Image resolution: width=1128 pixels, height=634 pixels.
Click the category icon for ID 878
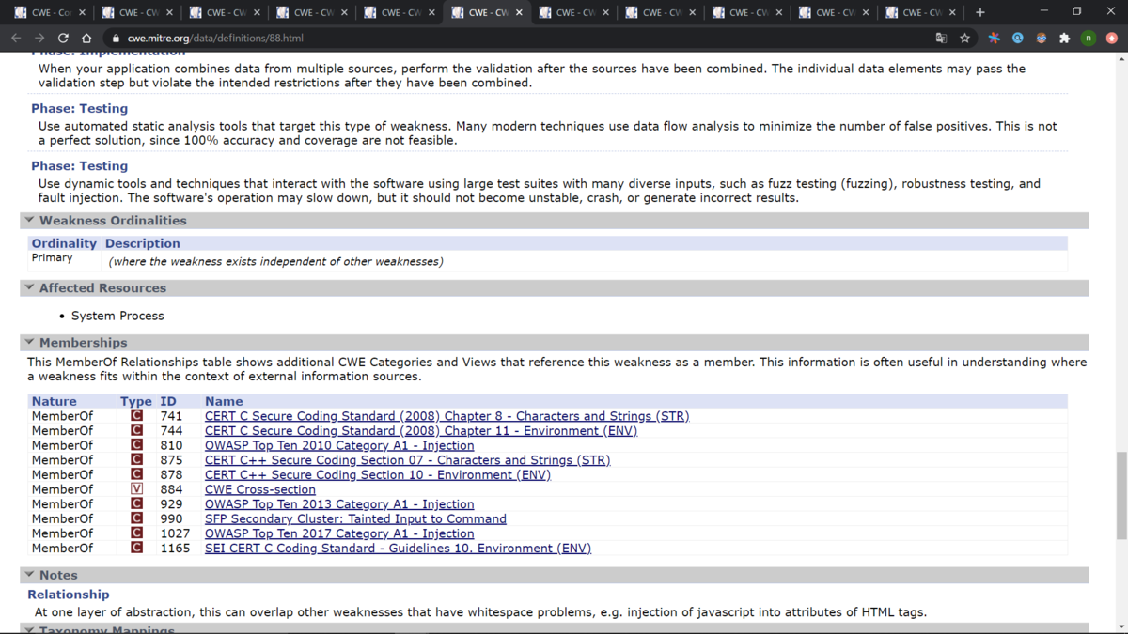click(136, 474)
